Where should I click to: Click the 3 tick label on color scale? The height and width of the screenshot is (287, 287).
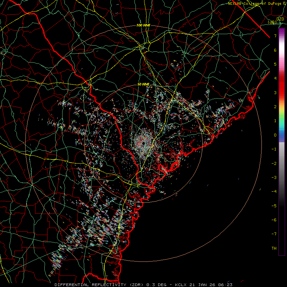pyautogui.click(x=275, y=92)
